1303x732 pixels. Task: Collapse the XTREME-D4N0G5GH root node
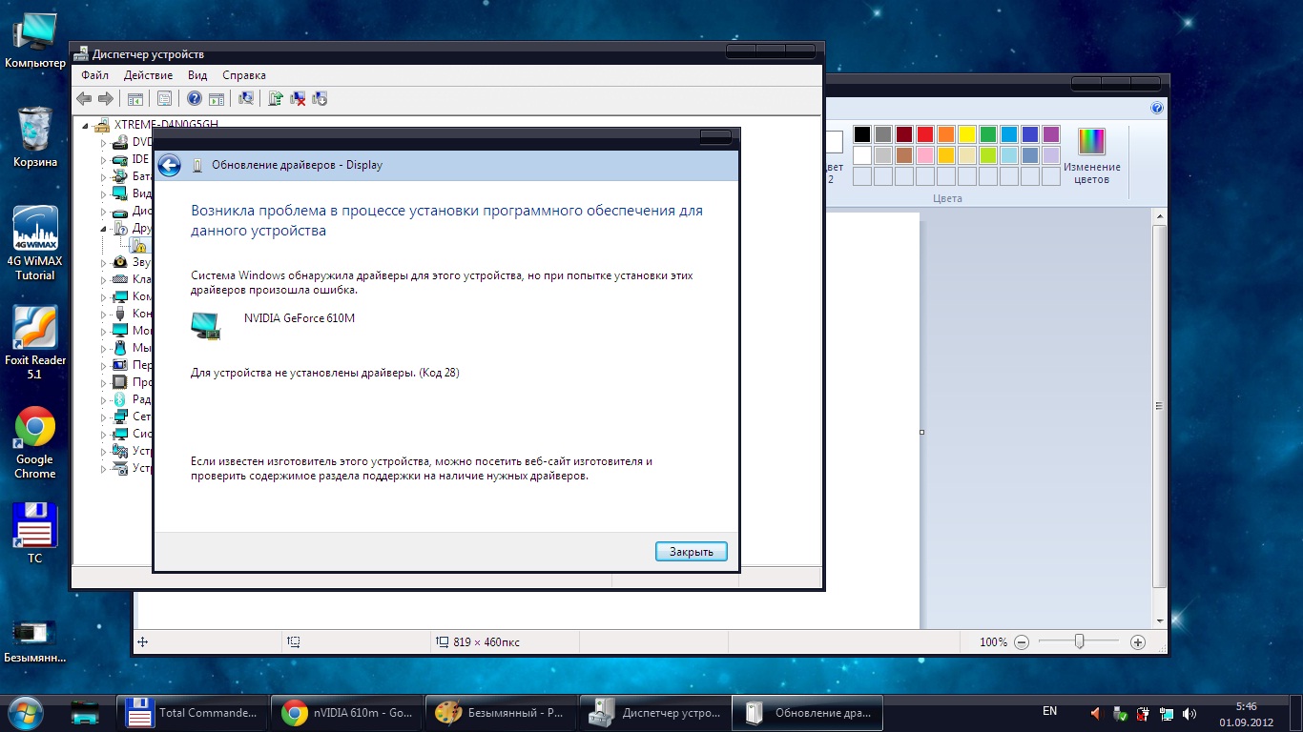(86, 125)
